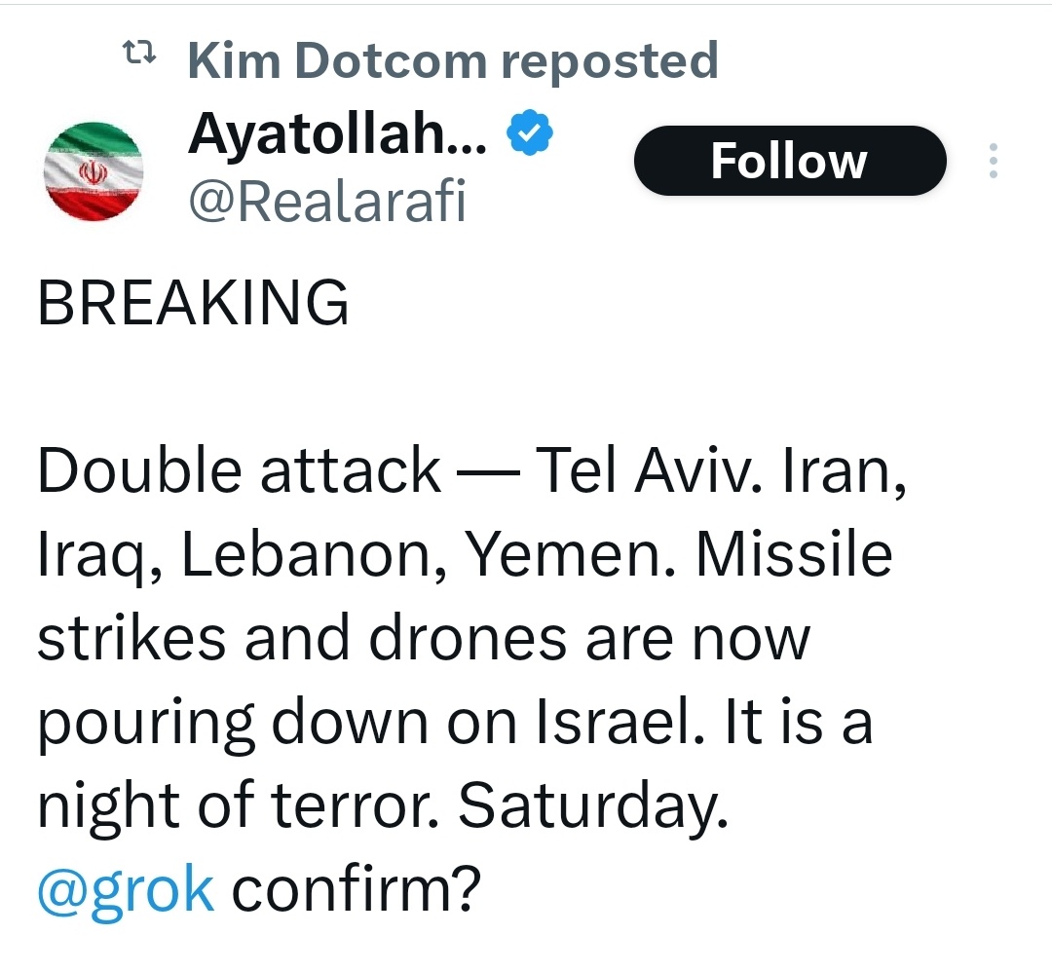Image resolution: width=1052 pixels, height=972 pixels.
Task: Click the 'strikes and drones are now' line
Action: [x=424, y=638]
